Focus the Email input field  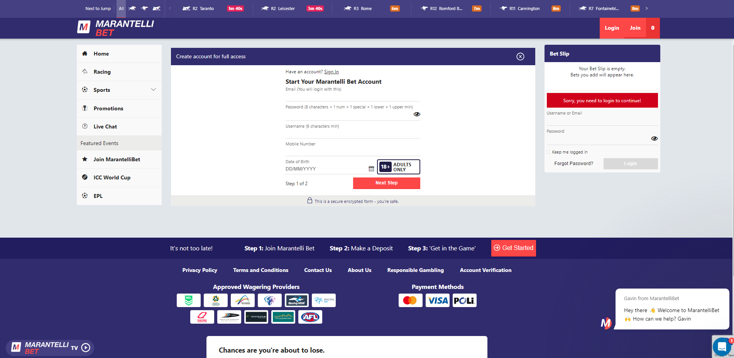(353, 97)
